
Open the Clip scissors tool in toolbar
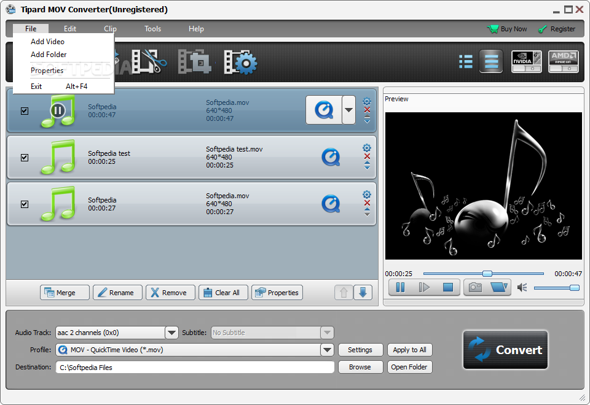pyautogui.click(x=149, y=61)
